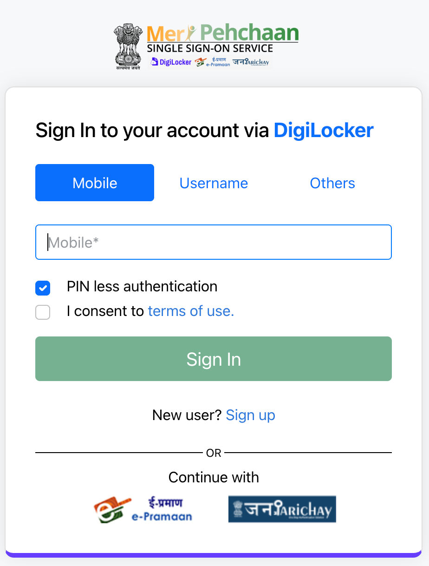
Task: Click the DigiLocker link in the heading
Action: 323,130
